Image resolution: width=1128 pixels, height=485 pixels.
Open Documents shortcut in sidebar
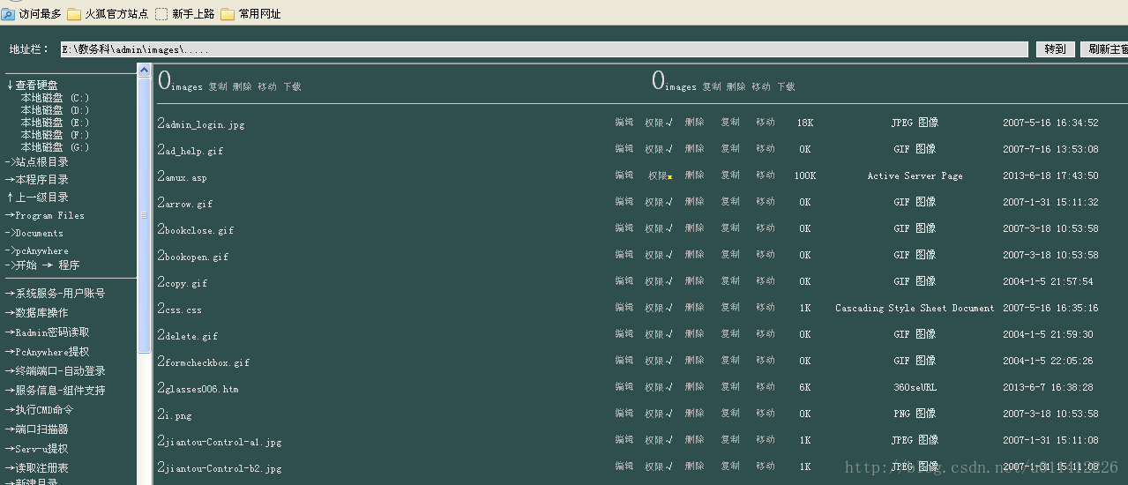point(34,233)
